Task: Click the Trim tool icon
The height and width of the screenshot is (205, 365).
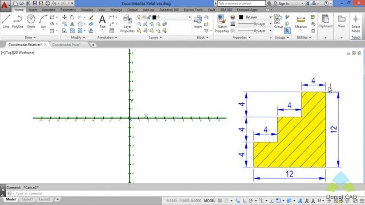Action: (80, 17)
